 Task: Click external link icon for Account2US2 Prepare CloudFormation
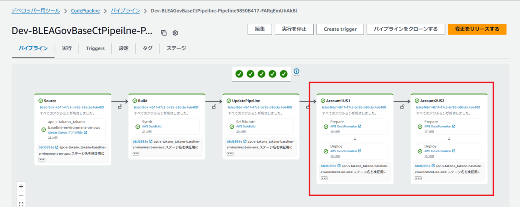click(454, 127)
